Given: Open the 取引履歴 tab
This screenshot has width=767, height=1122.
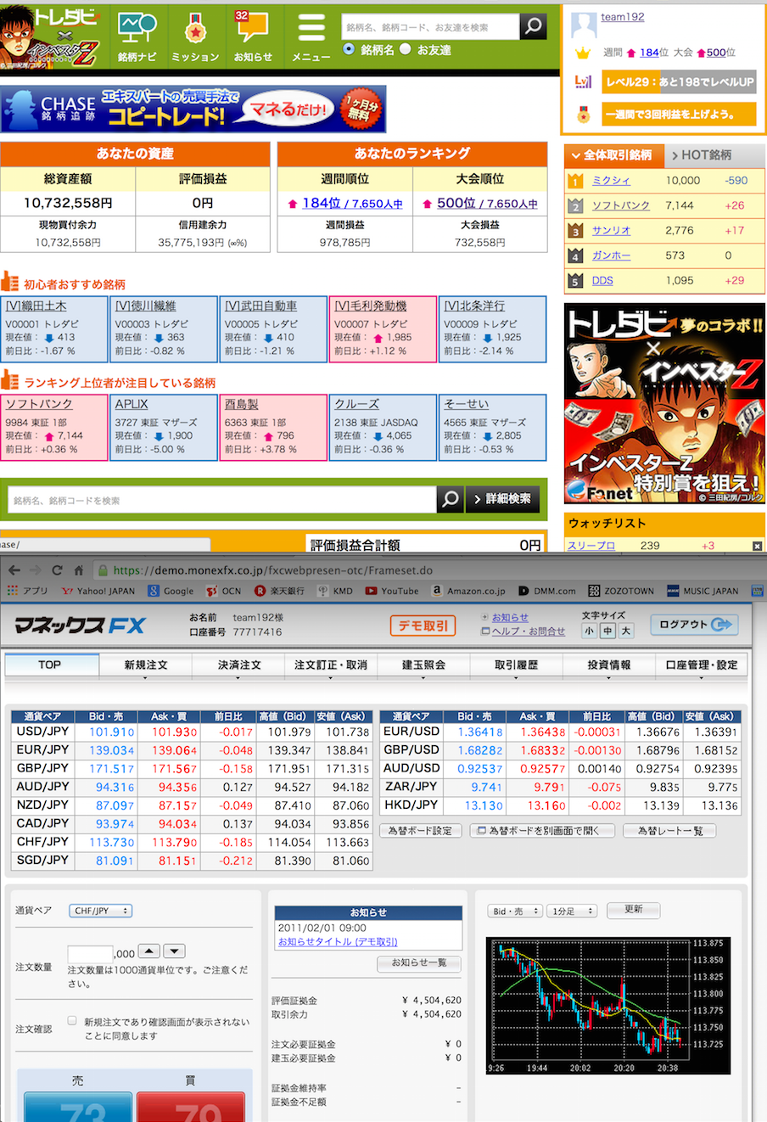Looking at the screenshot, I should pos(516,665).
